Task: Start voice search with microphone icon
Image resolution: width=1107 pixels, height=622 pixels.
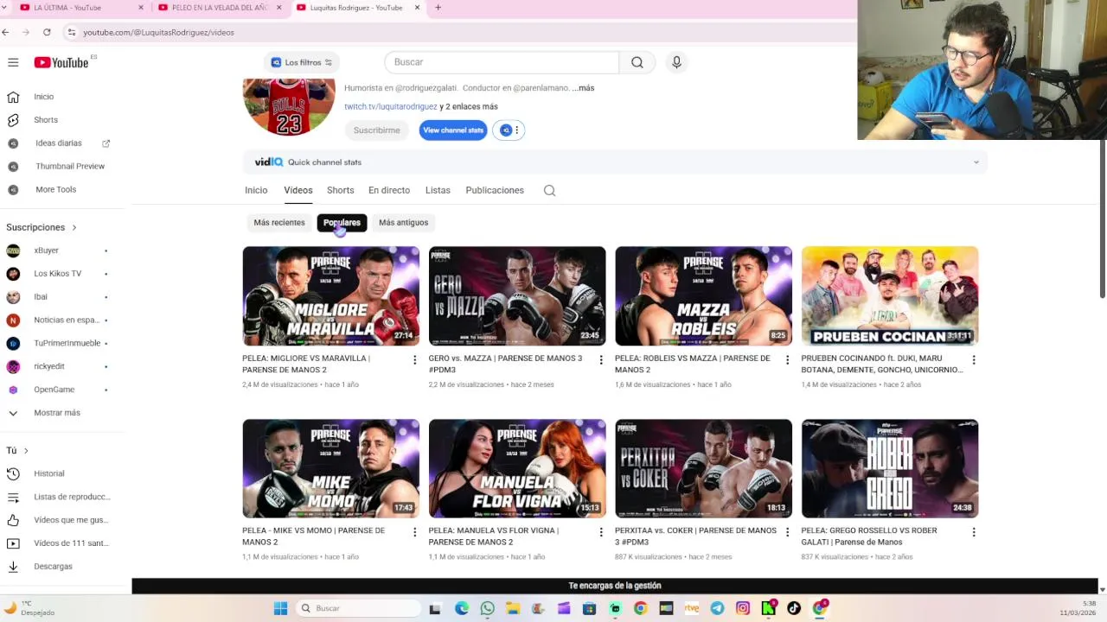Action: (x=676, y=62)
